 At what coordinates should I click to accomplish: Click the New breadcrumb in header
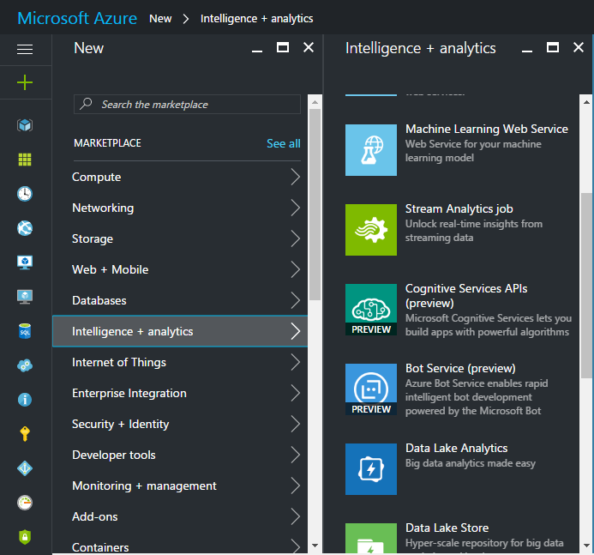160,18
